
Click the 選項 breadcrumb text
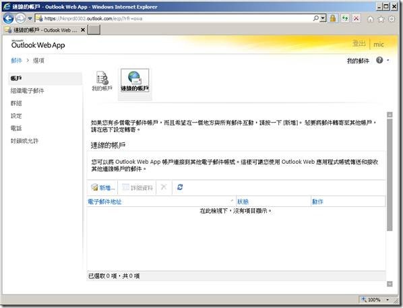tap(38, 61)
